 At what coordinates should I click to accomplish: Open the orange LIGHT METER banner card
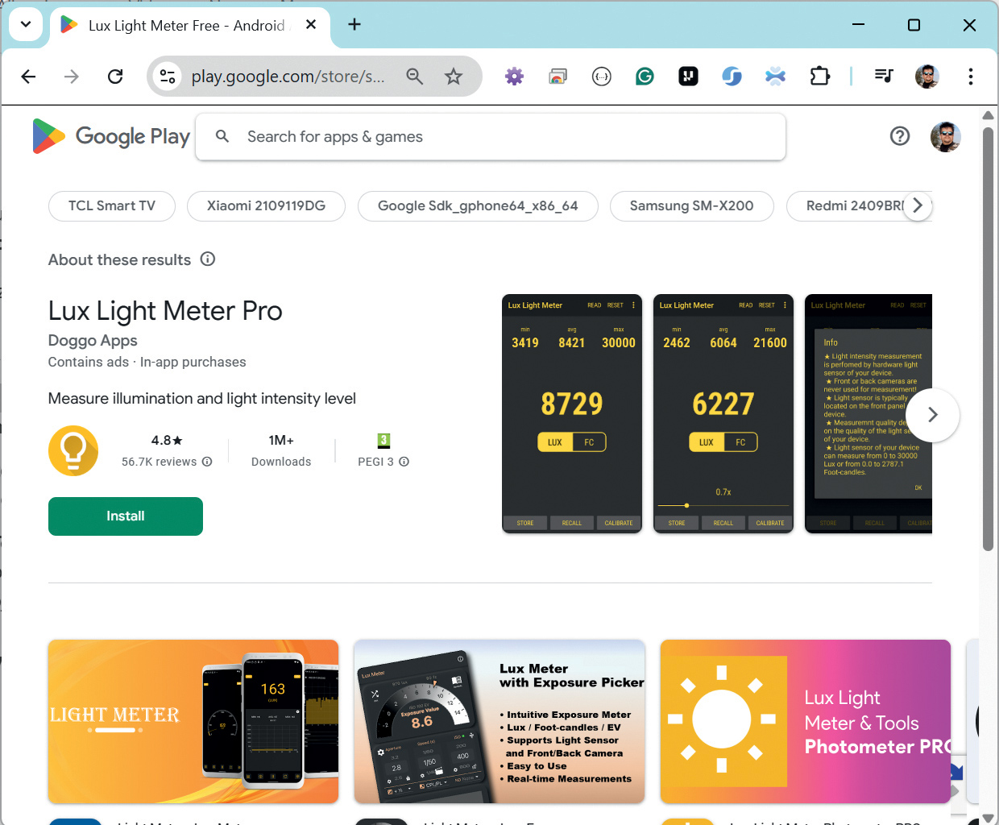click(x=193, y=721)
